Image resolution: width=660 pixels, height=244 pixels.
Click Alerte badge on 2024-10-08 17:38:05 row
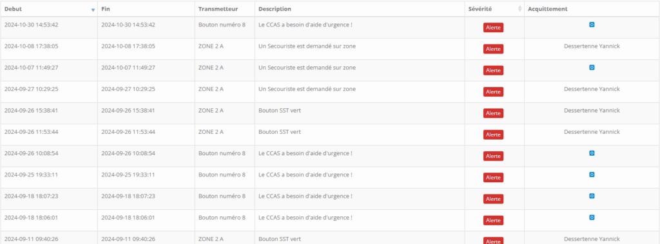(493, 49)
